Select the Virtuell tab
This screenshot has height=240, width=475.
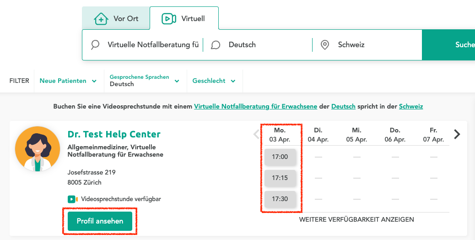coord(184,19)
